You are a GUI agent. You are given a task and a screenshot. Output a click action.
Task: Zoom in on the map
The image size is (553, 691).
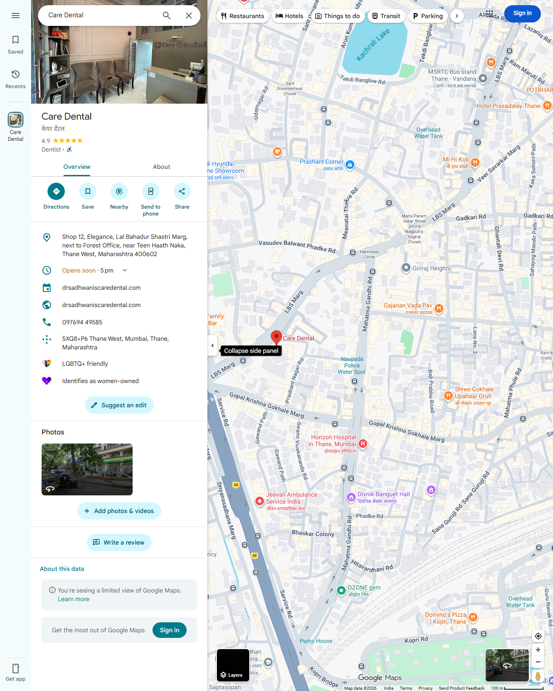click(x=538, y=650)
